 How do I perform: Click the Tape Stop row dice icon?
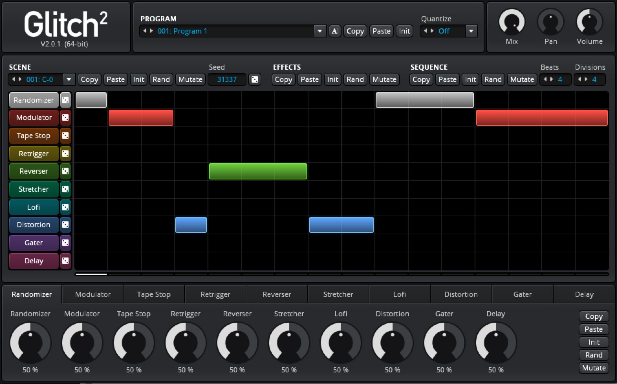(65, 136)
